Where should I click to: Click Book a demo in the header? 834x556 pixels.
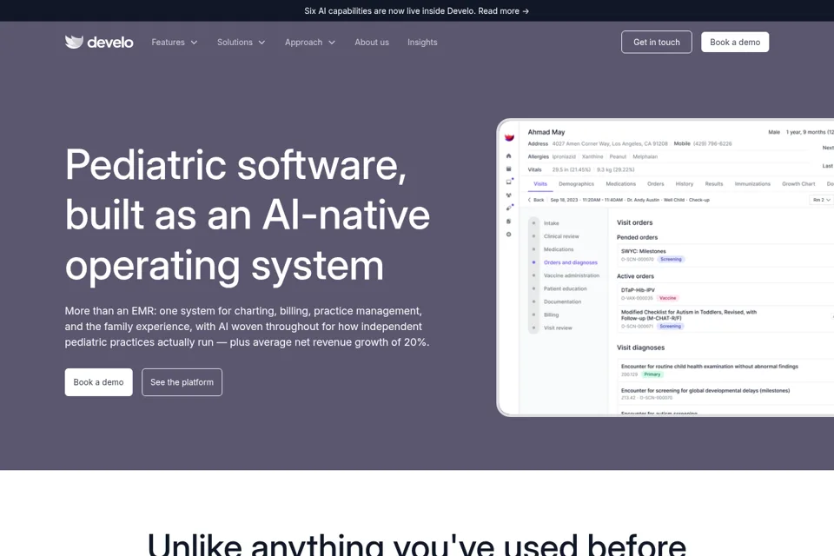735,42
